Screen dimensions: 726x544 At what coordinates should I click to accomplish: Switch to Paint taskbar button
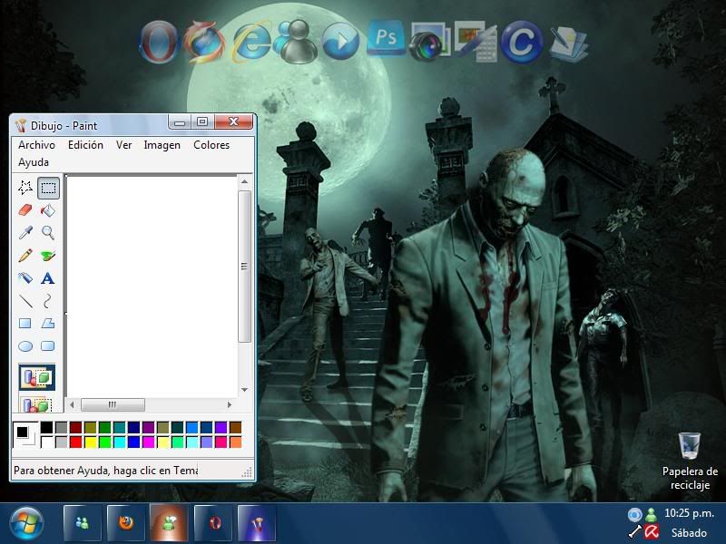[257, 523]
